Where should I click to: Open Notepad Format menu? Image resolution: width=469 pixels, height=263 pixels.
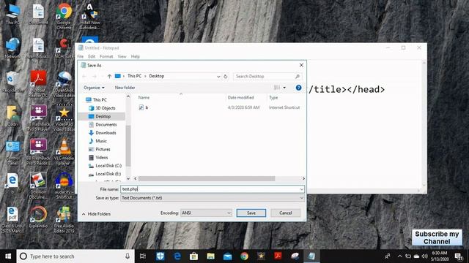(x=106, y=56)
